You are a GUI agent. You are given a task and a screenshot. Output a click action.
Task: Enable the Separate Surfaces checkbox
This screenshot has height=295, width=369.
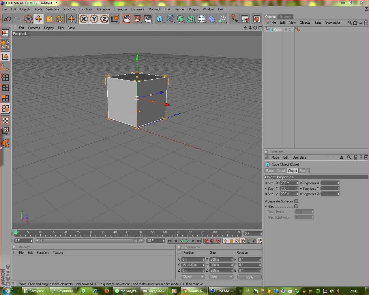tap(296, 201)
